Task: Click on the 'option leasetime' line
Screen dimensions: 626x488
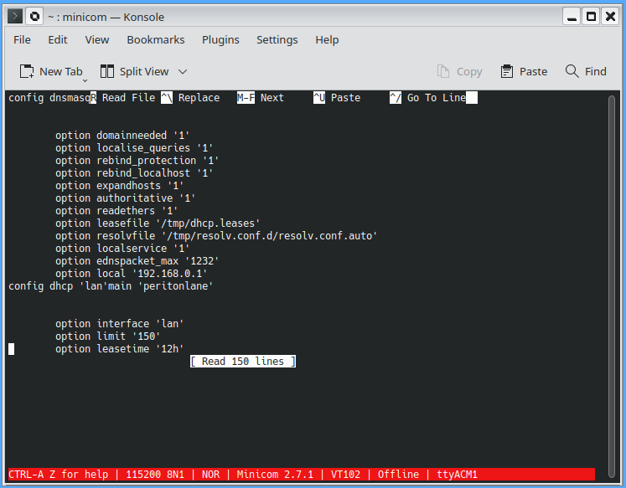Action: pos(119,349)
